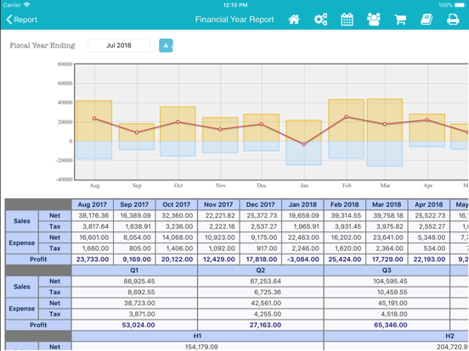This screenshot has width=469, height=351.
Task: Select the Mar 2018 column header
Action: (x=387, y=205)
